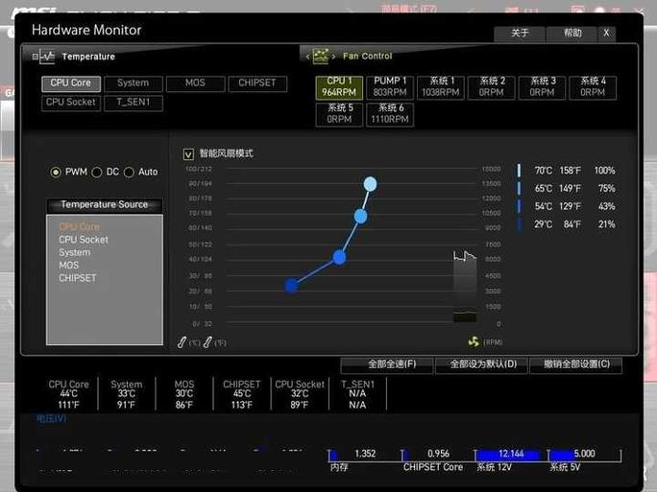Pick System in Temperature Source list
This screenshot has width=657, height=492.
(75, 252)
